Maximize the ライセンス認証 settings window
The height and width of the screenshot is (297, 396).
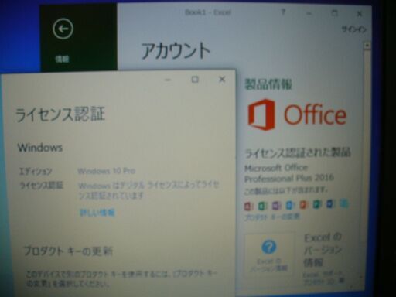195,79
